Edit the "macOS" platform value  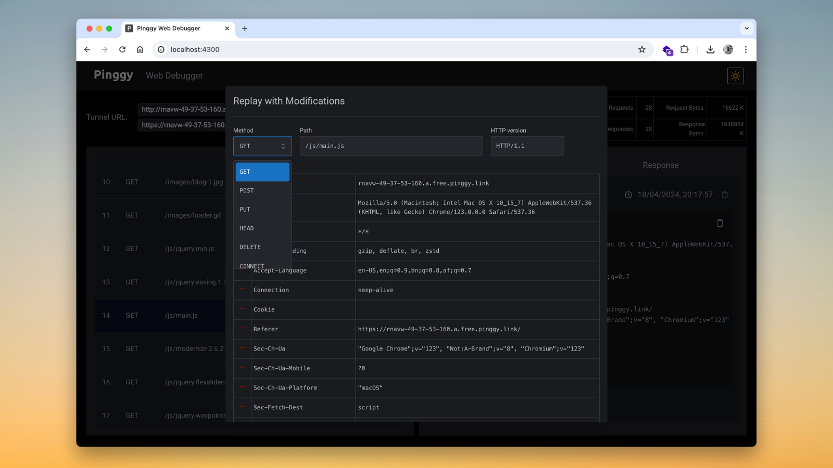477,388
